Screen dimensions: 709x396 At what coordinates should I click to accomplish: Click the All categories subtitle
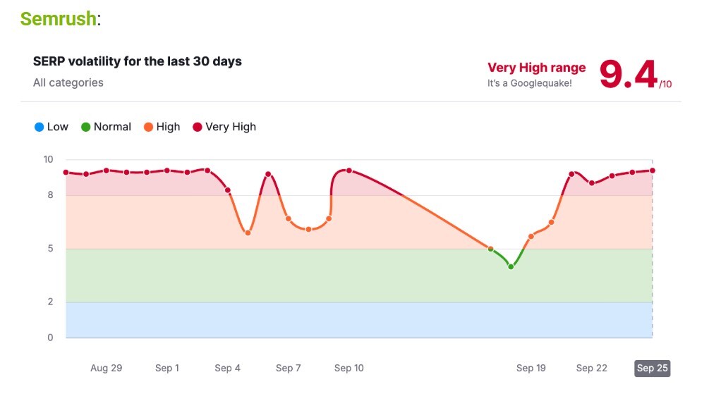tap(68, 82)
